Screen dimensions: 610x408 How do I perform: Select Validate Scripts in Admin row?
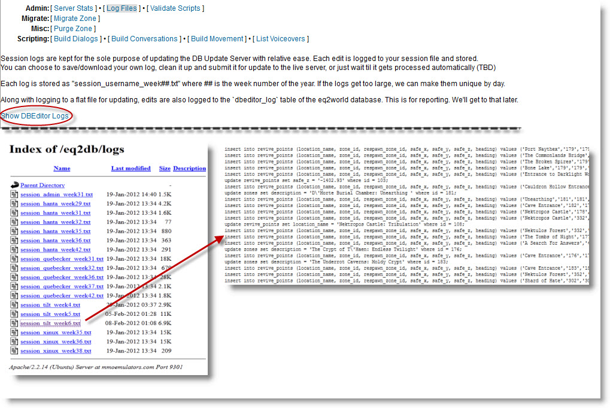(x=175, y=8)
